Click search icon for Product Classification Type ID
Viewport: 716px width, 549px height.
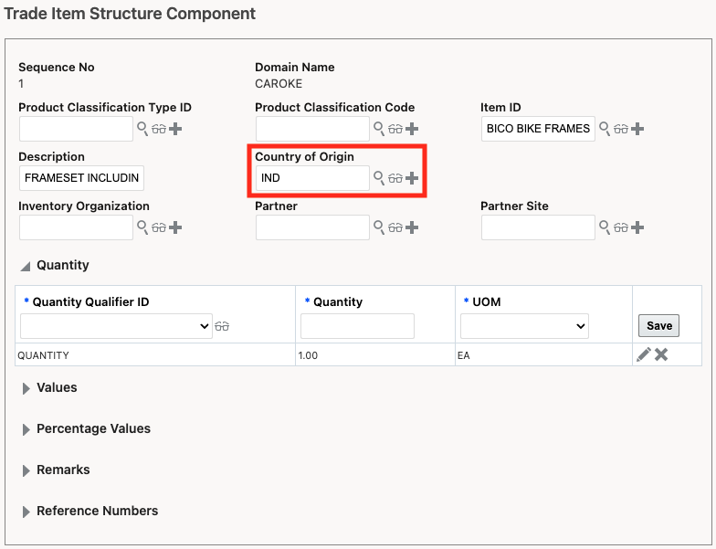point(142,129)
